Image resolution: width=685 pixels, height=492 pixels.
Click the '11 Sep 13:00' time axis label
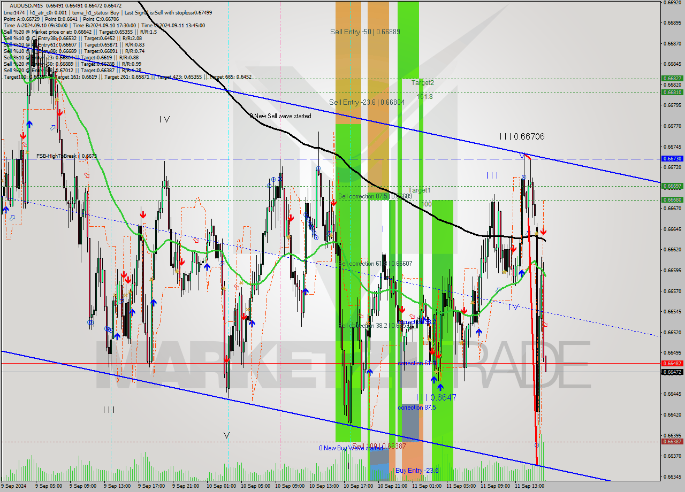click(529, 487)
